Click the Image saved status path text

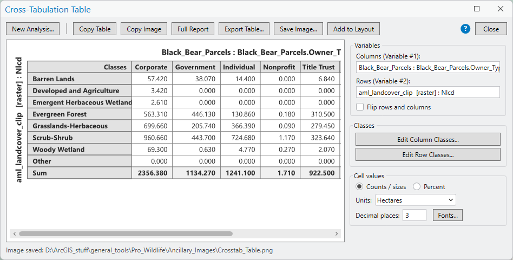pyautogui.click(x=140, y=250)
